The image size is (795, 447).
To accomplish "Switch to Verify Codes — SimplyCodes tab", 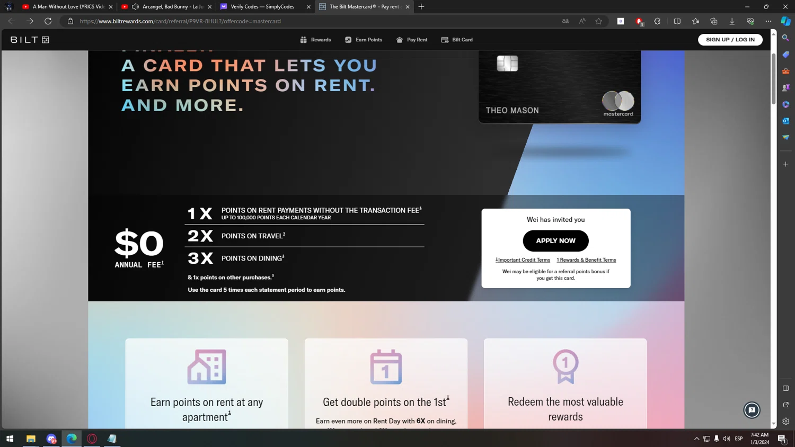I will (265, 7).
